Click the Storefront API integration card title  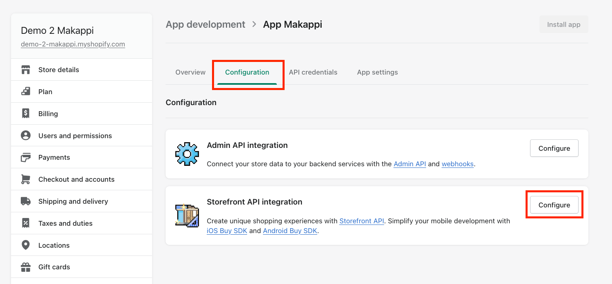click(254, 202)
